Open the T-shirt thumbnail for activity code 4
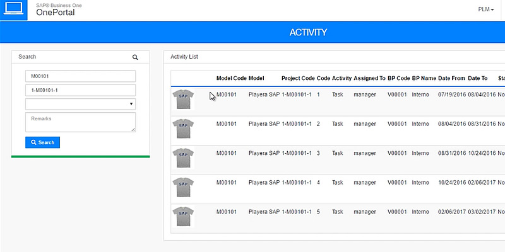505x252 pixels. tap(183, 188)
